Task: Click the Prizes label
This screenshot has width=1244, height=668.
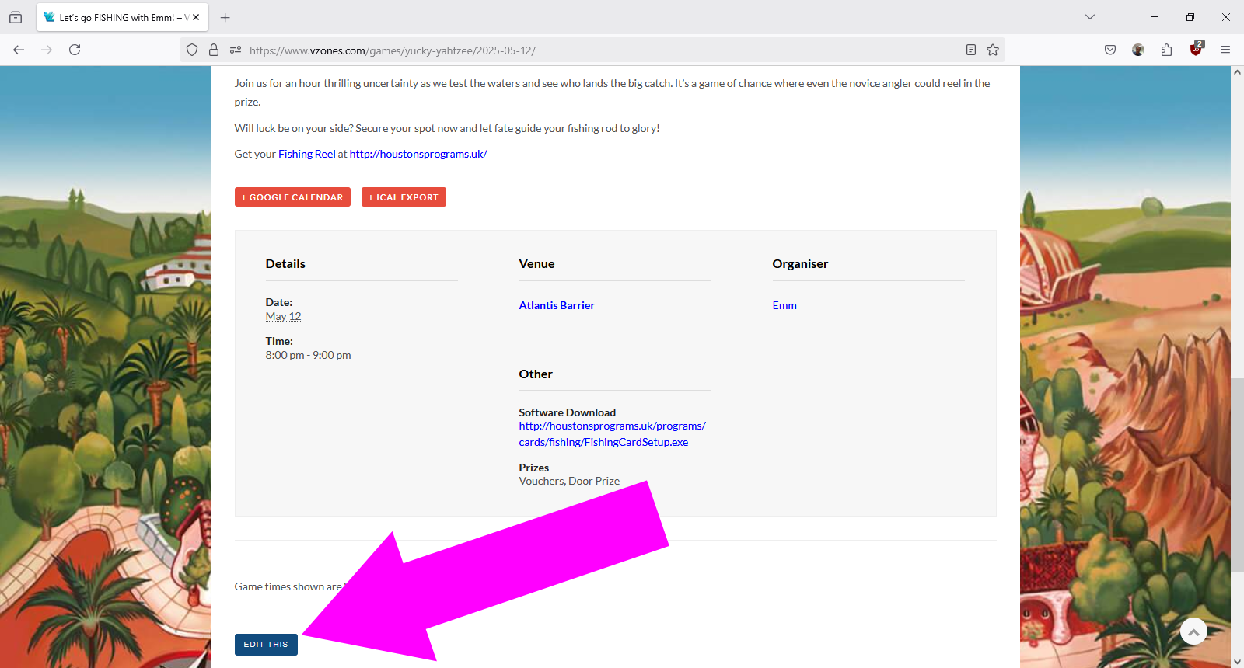Action: click(534, 468)
